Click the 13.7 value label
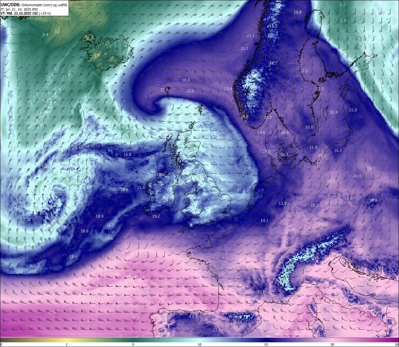The width and height of the screenshot is (399, 347). pos(393,271)
